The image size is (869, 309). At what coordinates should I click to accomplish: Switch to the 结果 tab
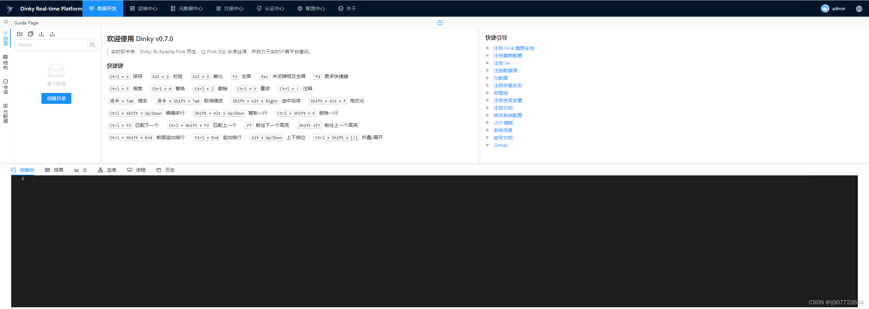(54, 170)
